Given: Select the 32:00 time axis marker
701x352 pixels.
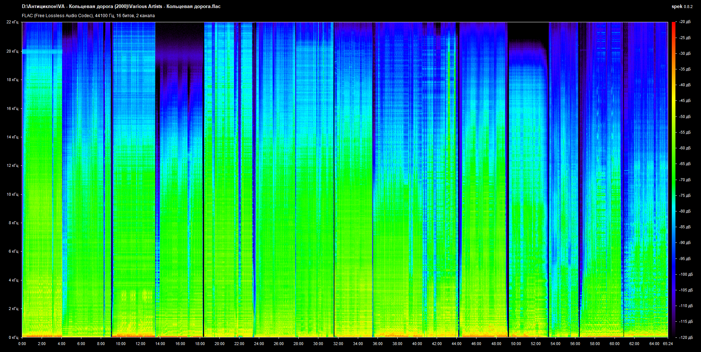Looking at the screenshot, I should click(338, 344).
